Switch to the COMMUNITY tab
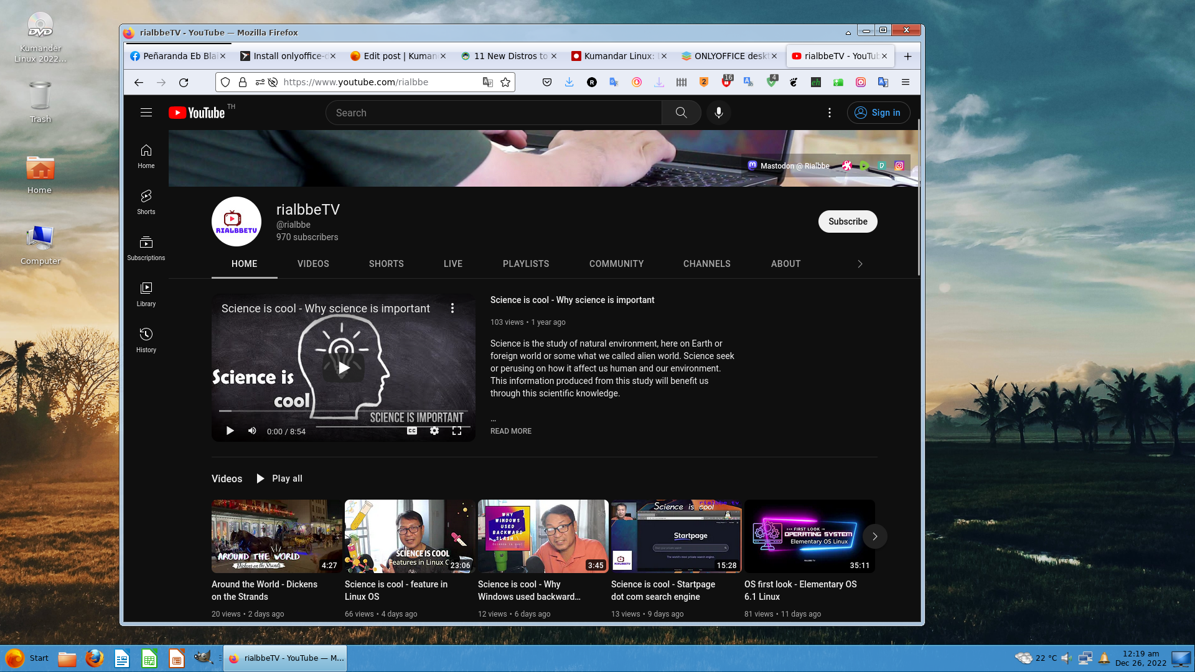 [617, 264]
